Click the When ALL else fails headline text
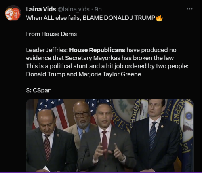 point(90,18)
